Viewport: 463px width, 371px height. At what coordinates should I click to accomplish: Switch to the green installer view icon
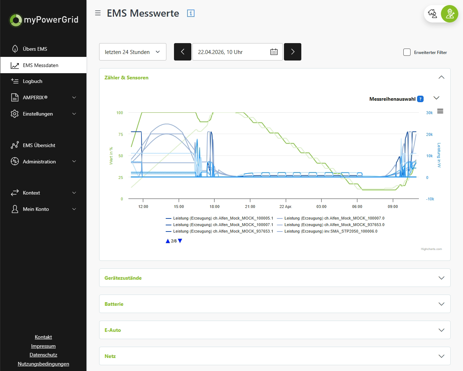coord(450,14)
